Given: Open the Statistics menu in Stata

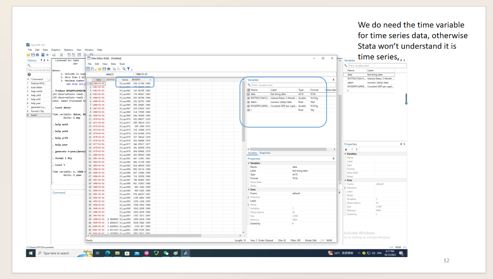Looking at the screenshot, I should coord(68,50).
